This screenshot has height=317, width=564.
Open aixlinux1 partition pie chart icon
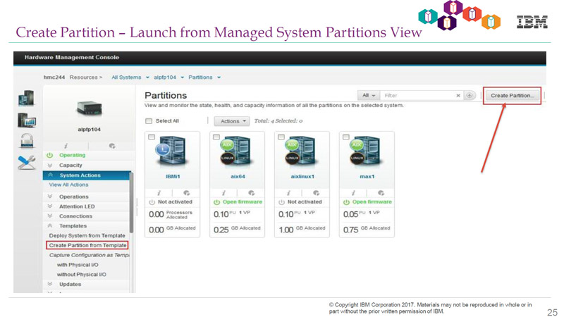(x=316, y=193)
